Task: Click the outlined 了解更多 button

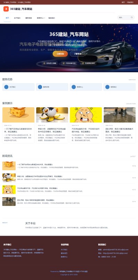Action: 78,54
